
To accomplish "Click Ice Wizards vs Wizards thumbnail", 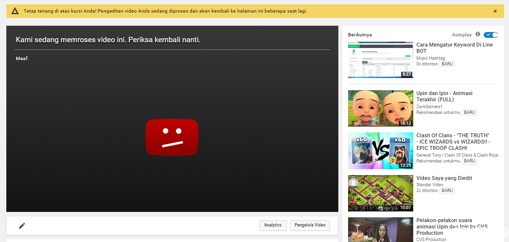I will coord(381,151).
